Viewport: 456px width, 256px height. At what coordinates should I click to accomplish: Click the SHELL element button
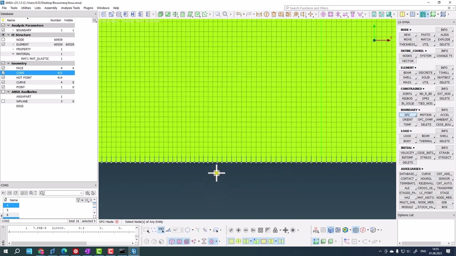[407, 78]
